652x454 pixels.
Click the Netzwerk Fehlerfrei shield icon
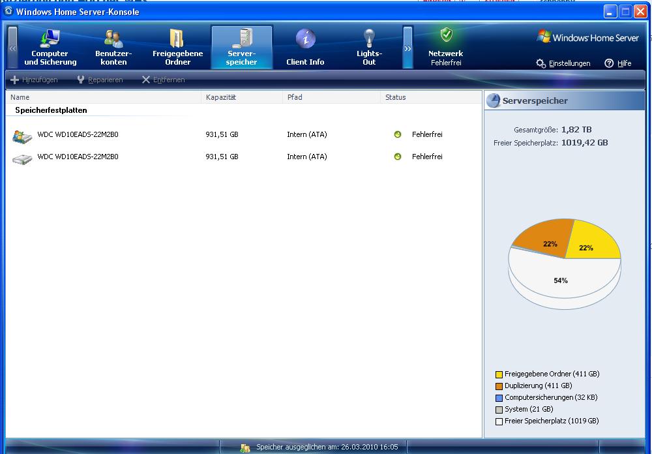click(446, 35)
